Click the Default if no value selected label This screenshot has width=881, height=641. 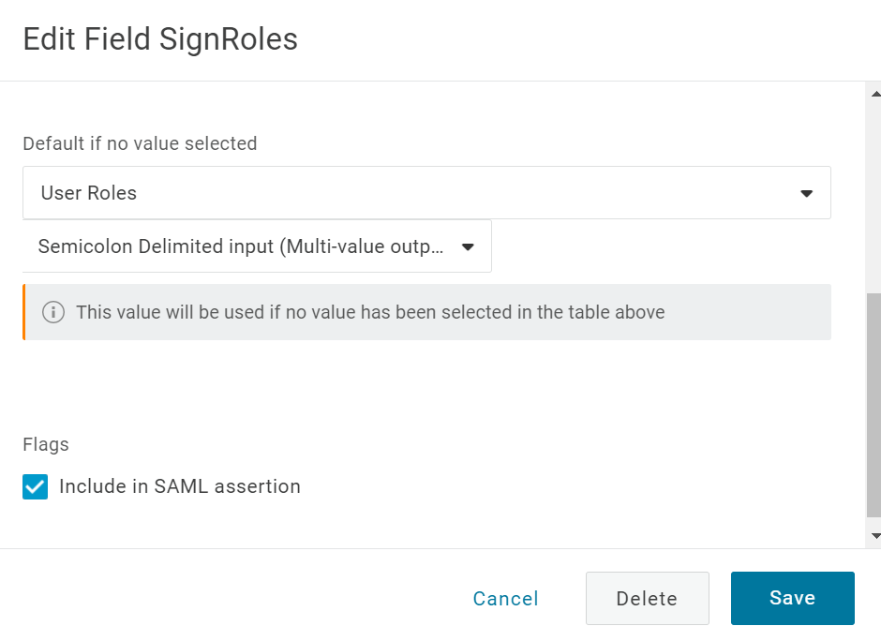click(x=140, y=143)
